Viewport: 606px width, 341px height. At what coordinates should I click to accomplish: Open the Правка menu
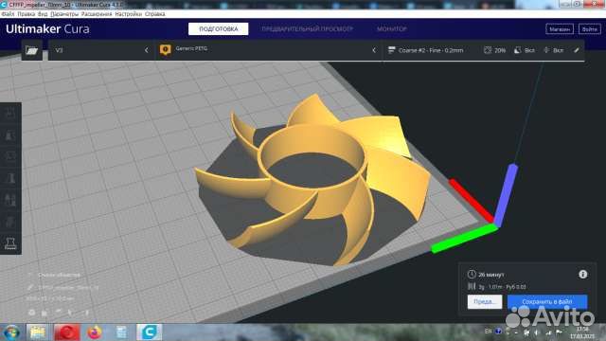coord(27,13)
